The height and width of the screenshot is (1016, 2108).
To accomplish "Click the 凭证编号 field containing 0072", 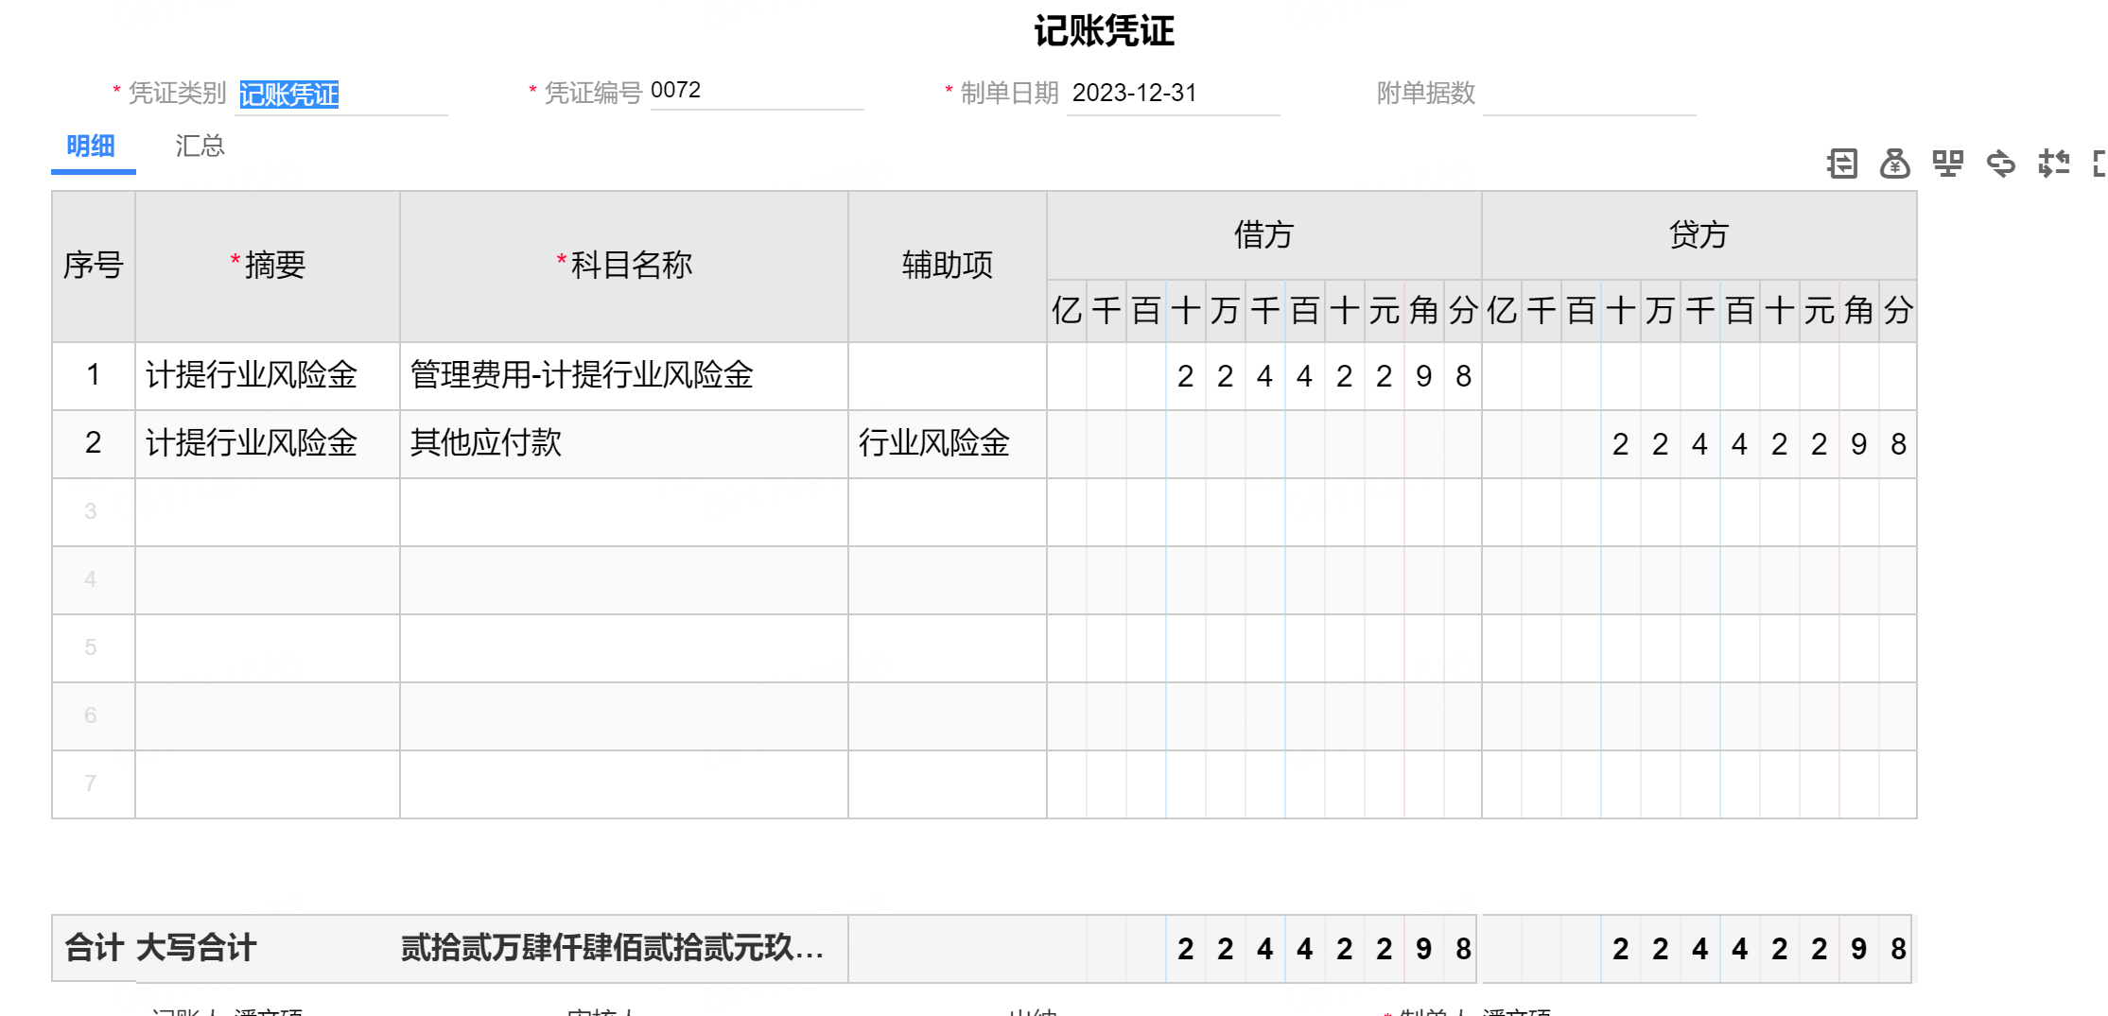I will tap(756, 91).
